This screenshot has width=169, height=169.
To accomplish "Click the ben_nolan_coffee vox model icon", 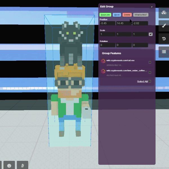I will click(x=103, y=71).
